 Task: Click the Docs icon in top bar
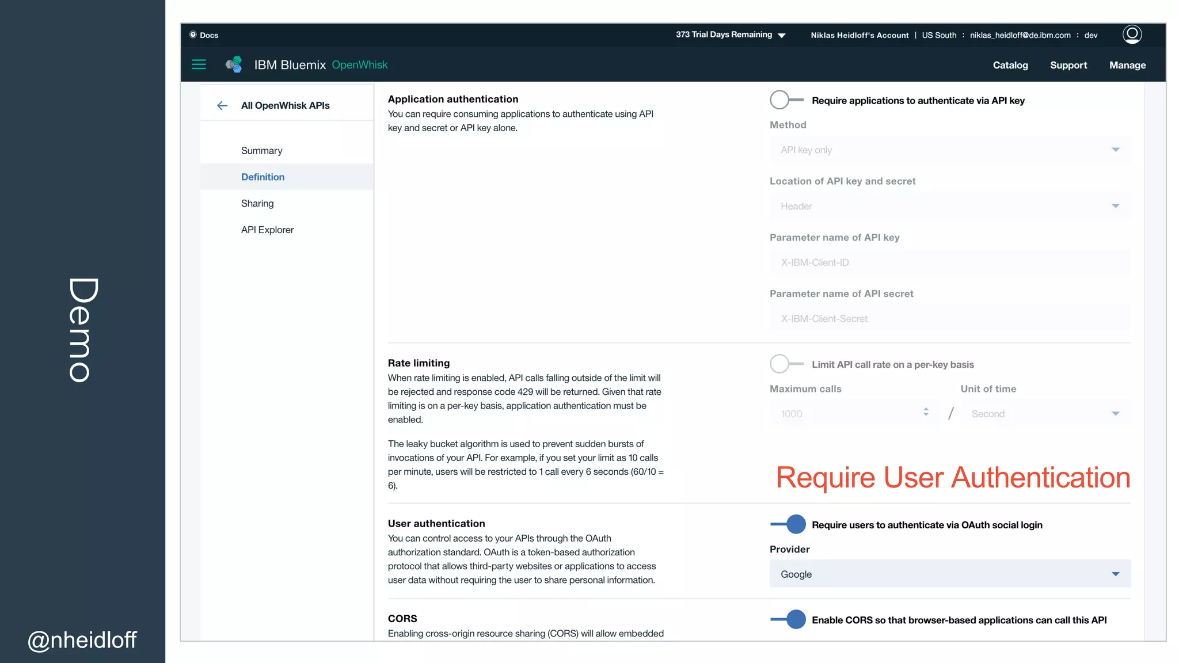pos(193,35)
